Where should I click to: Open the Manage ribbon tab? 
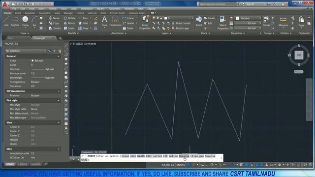68,13
